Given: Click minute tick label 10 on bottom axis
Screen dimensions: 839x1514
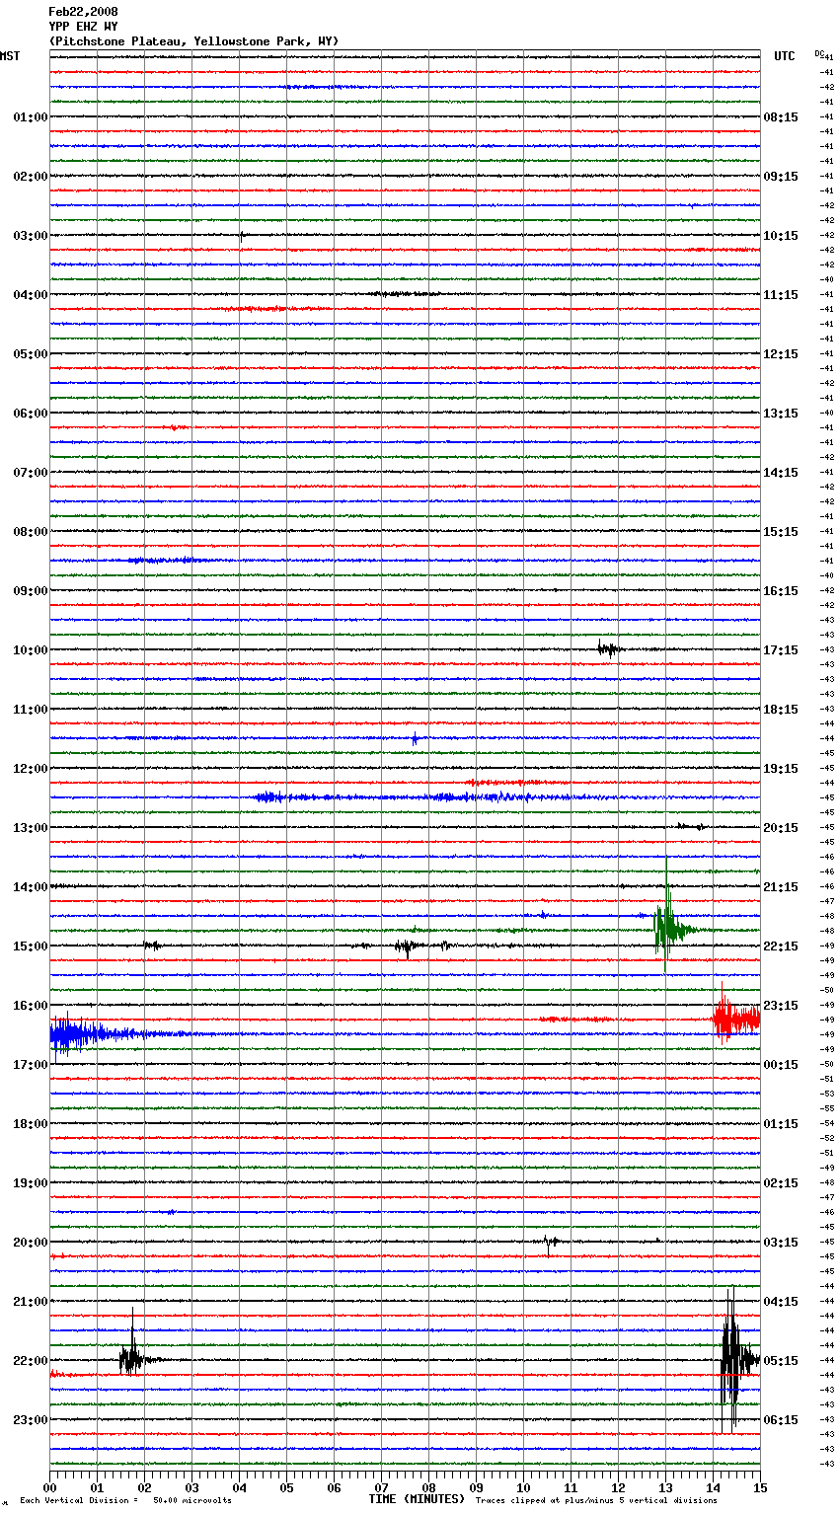Looking at the screenshot, I should (523, 1488).
